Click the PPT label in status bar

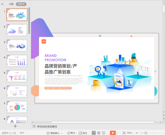22,133
